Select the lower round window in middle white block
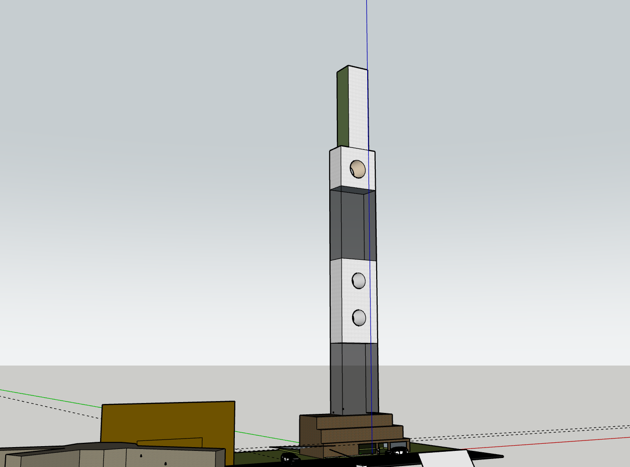 (359, 318)
